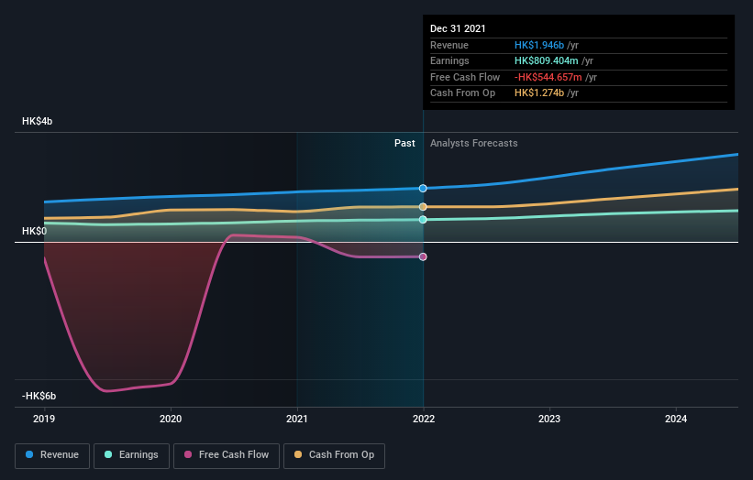Click the 2021 x-axis label
This screenshot has width=753, height=480.
pos(297,419)
